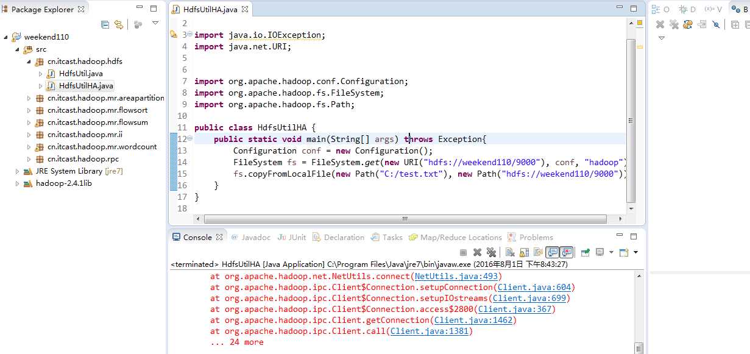
Task: Switch to Map/Reduce Locations tab
Action: click(x=456, y=238)
